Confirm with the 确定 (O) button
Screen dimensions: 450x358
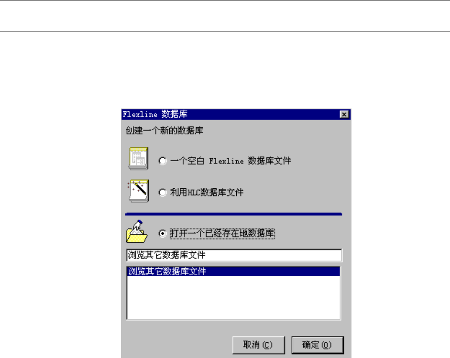click(318, 345)
